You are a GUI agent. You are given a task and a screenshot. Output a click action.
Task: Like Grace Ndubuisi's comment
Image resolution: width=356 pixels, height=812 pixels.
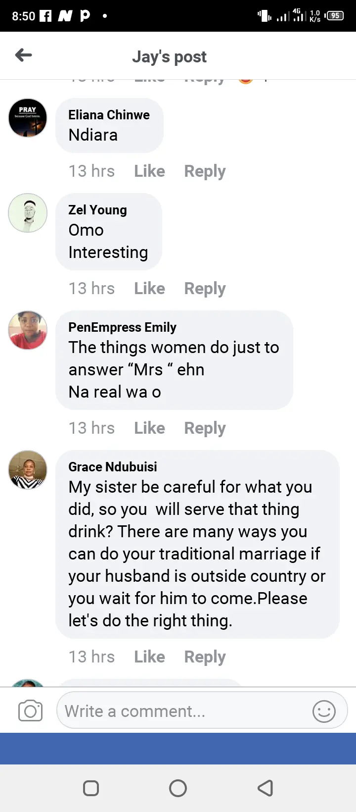(x=149, y=657)
